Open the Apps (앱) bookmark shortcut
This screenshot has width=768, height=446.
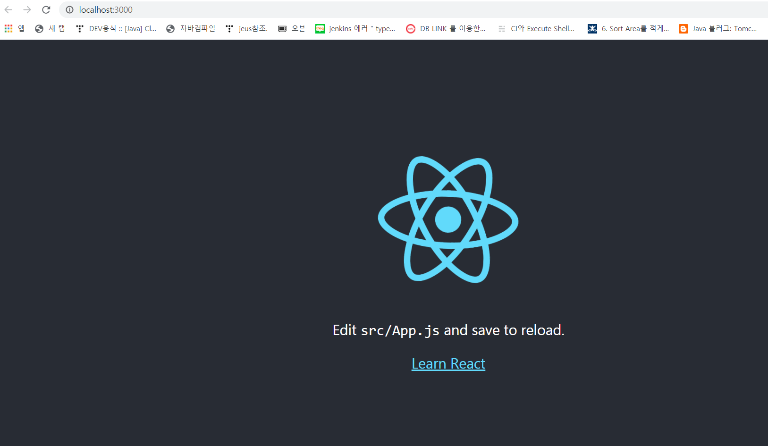tap(14, 29)
